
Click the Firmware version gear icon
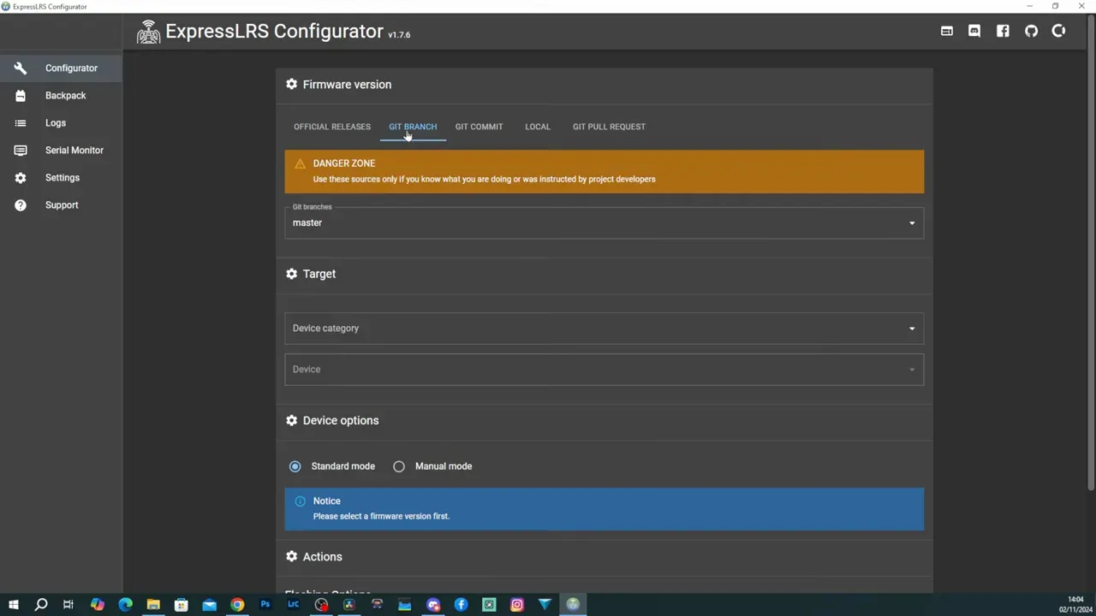291,84
